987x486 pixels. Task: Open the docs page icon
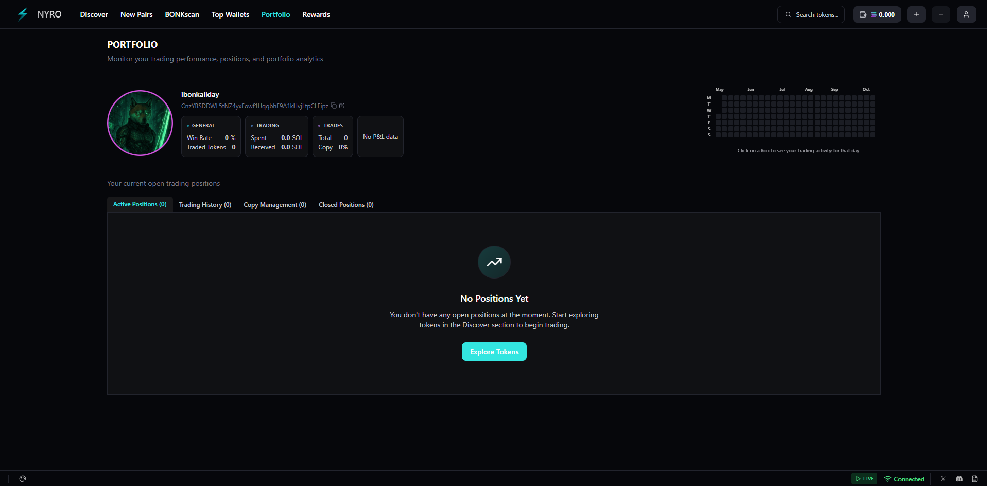click(974, 479)
